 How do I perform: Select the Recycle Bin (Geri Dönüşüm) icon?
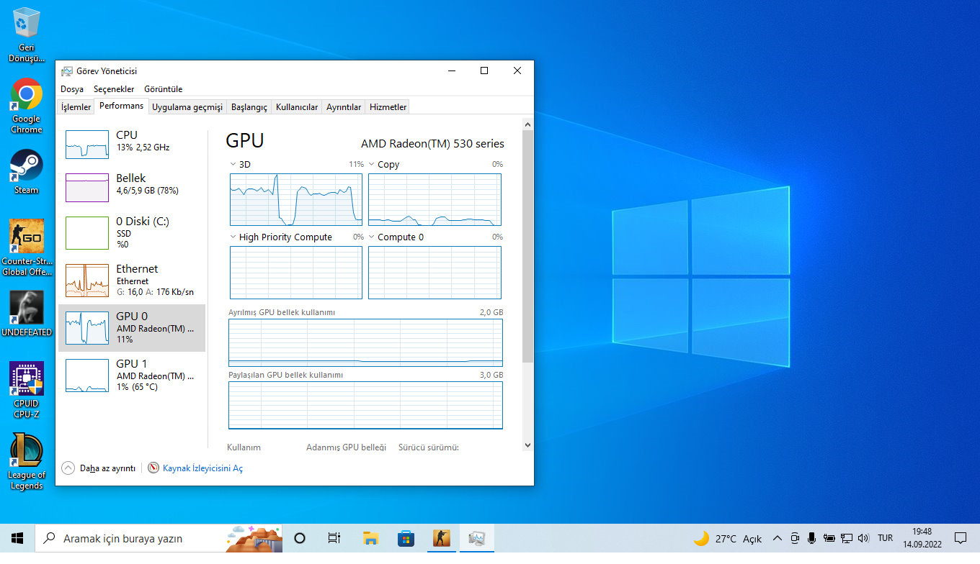(27, 35)
